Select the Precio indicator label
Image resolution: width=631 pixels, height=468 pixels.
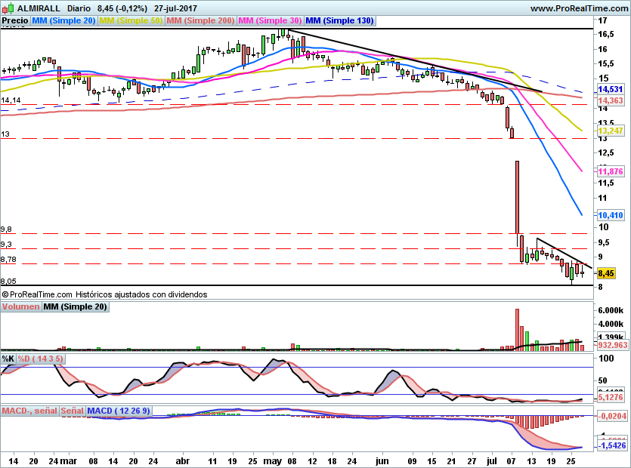(x=15, y=20)
